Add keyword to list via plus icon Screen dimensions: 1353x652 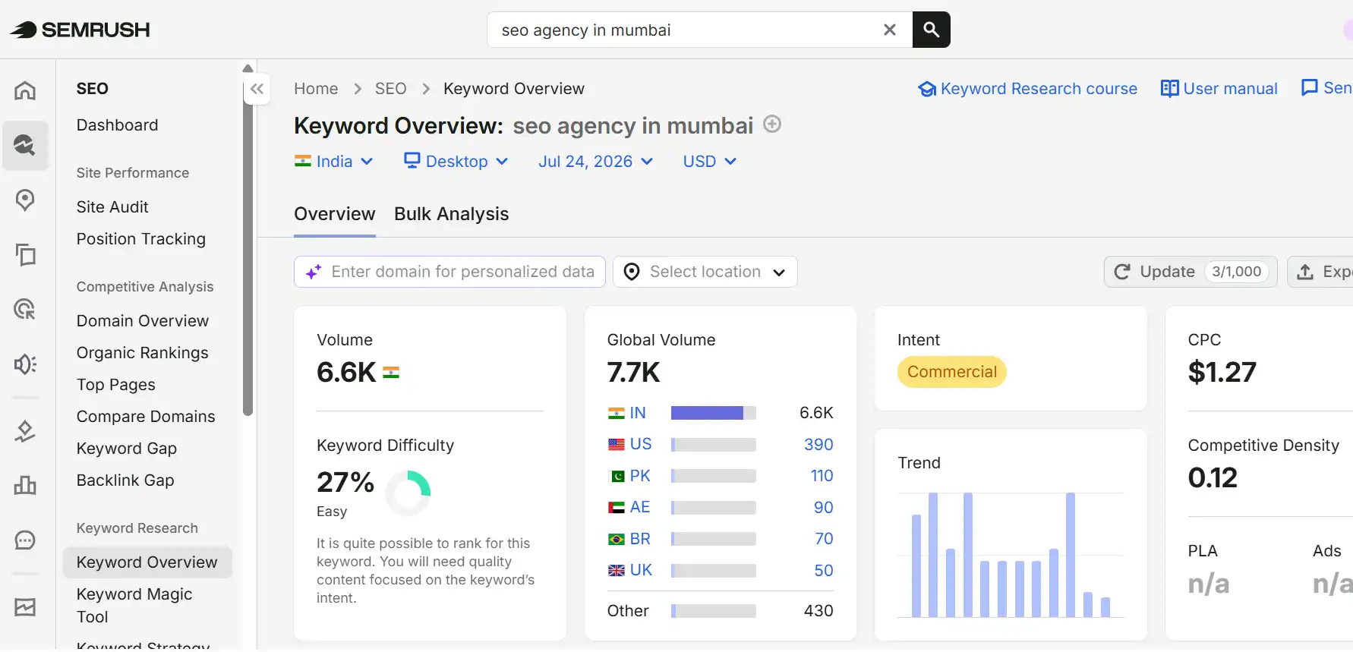(x=772, y=124)
